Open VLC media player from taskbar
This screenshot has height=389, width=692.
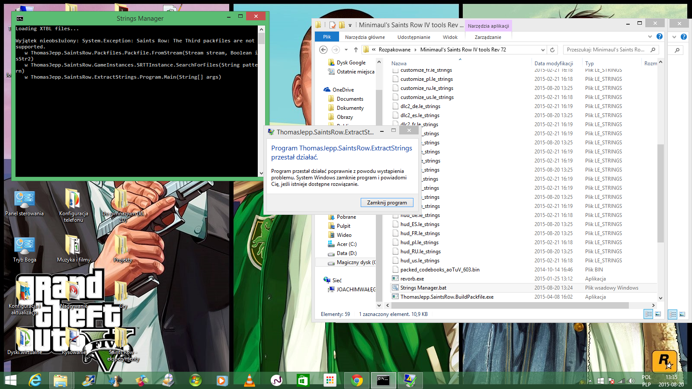pos(249,380)
